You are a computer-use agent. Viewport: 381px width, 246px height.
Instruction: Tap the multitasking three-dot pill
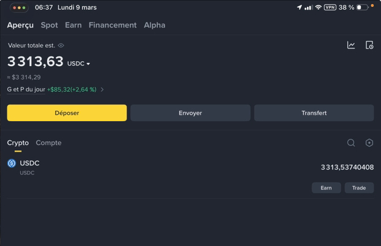[x=19, y=8]
